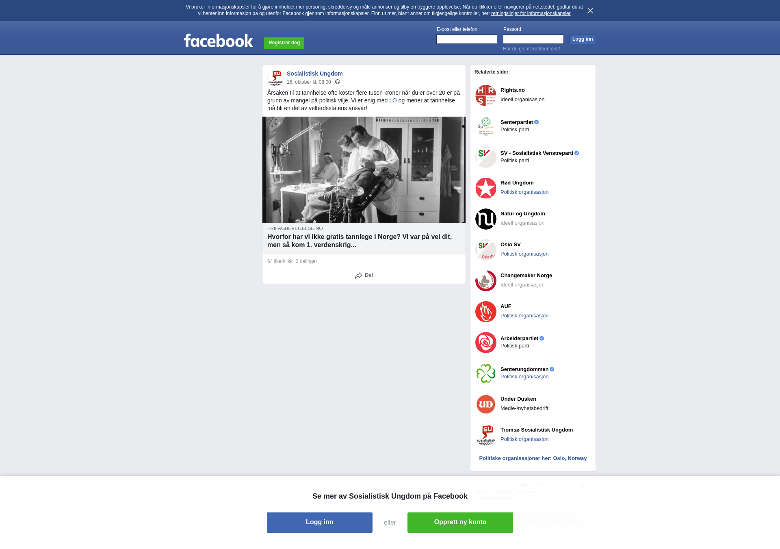Click the Del share button
The width and height of the screenshot is (780, 549).
click(x=364, y=275)
